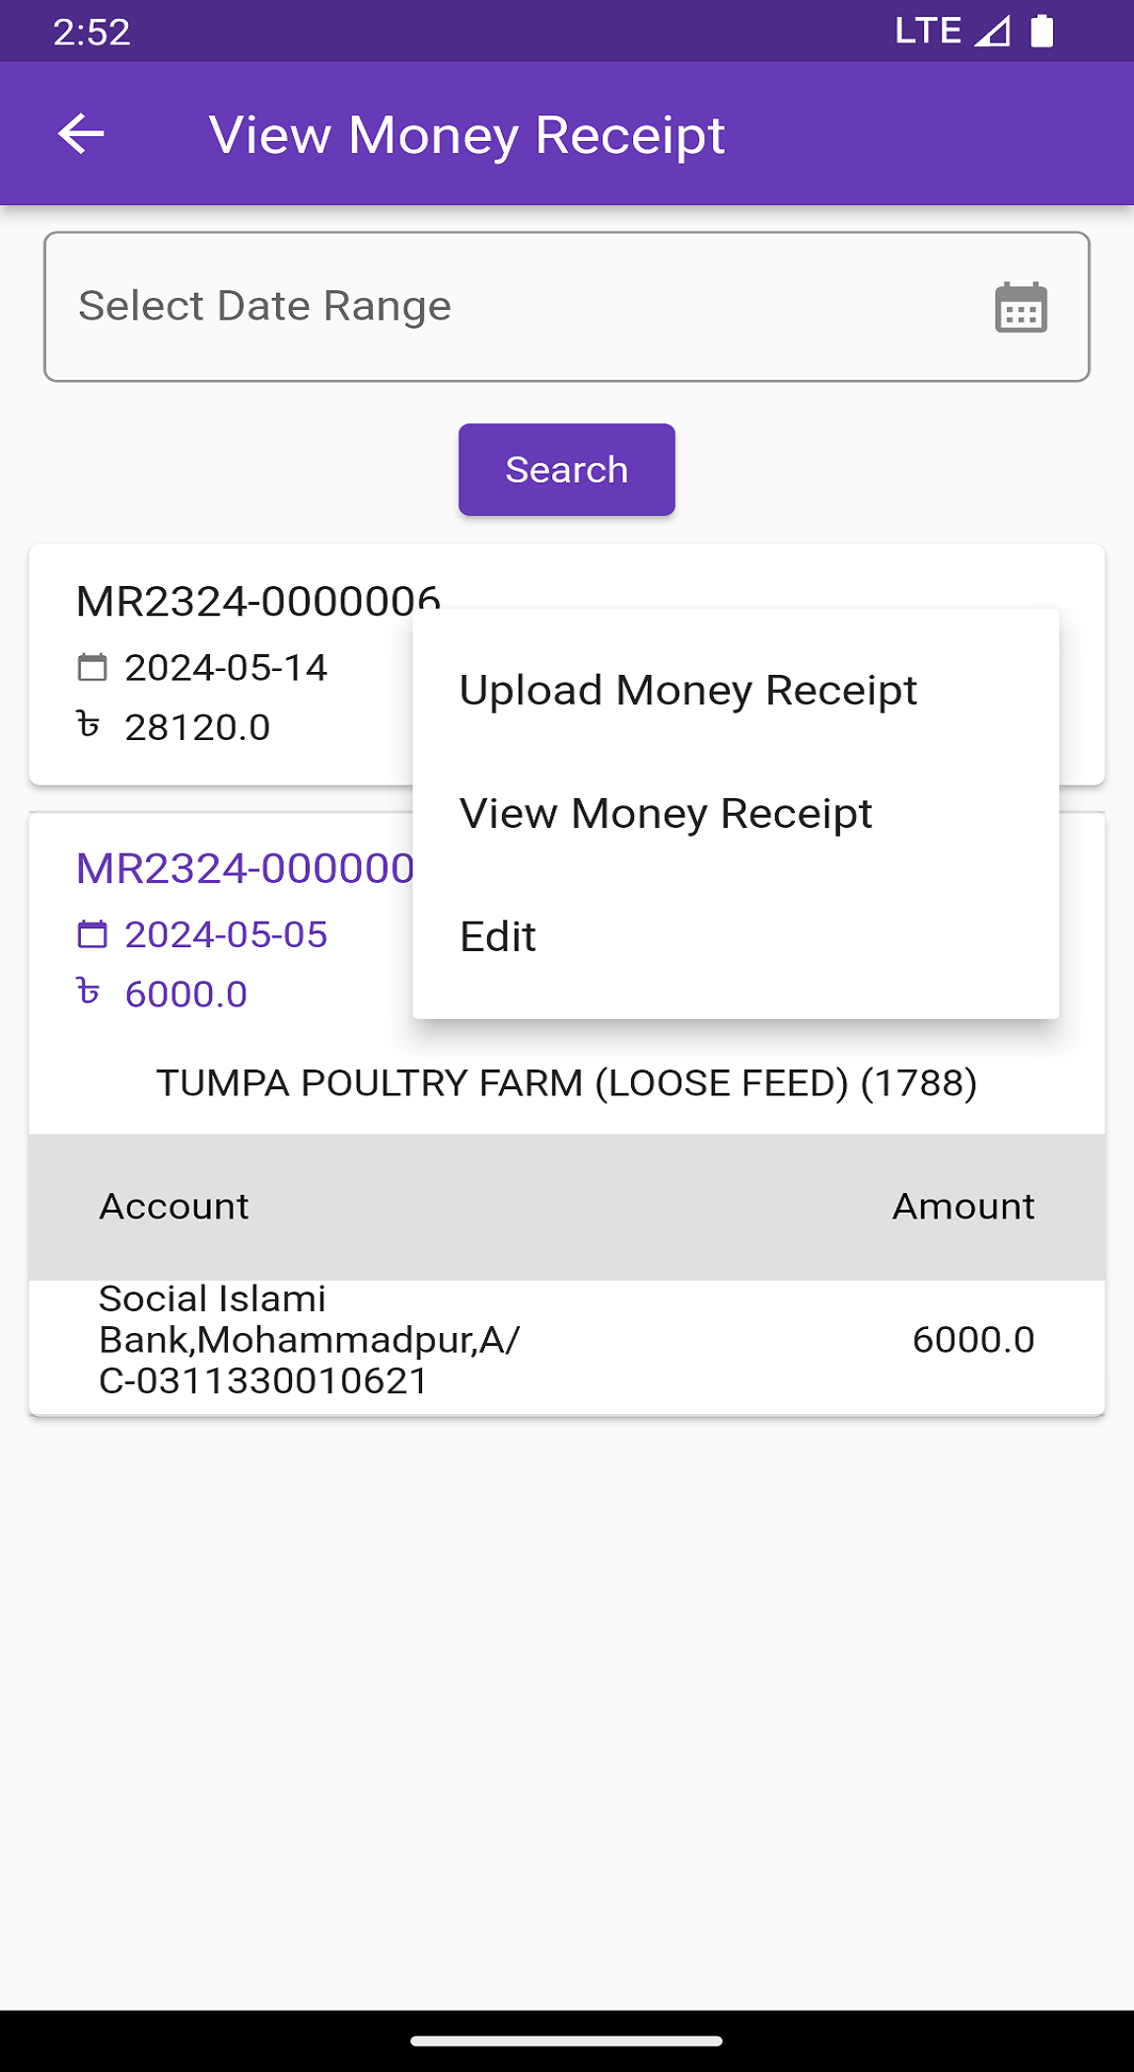Image resolution: width=1134 pixels, height=2072 pixels.
Task: Choose Upload Money Receipt from popup menu
Action: [688, 690]
